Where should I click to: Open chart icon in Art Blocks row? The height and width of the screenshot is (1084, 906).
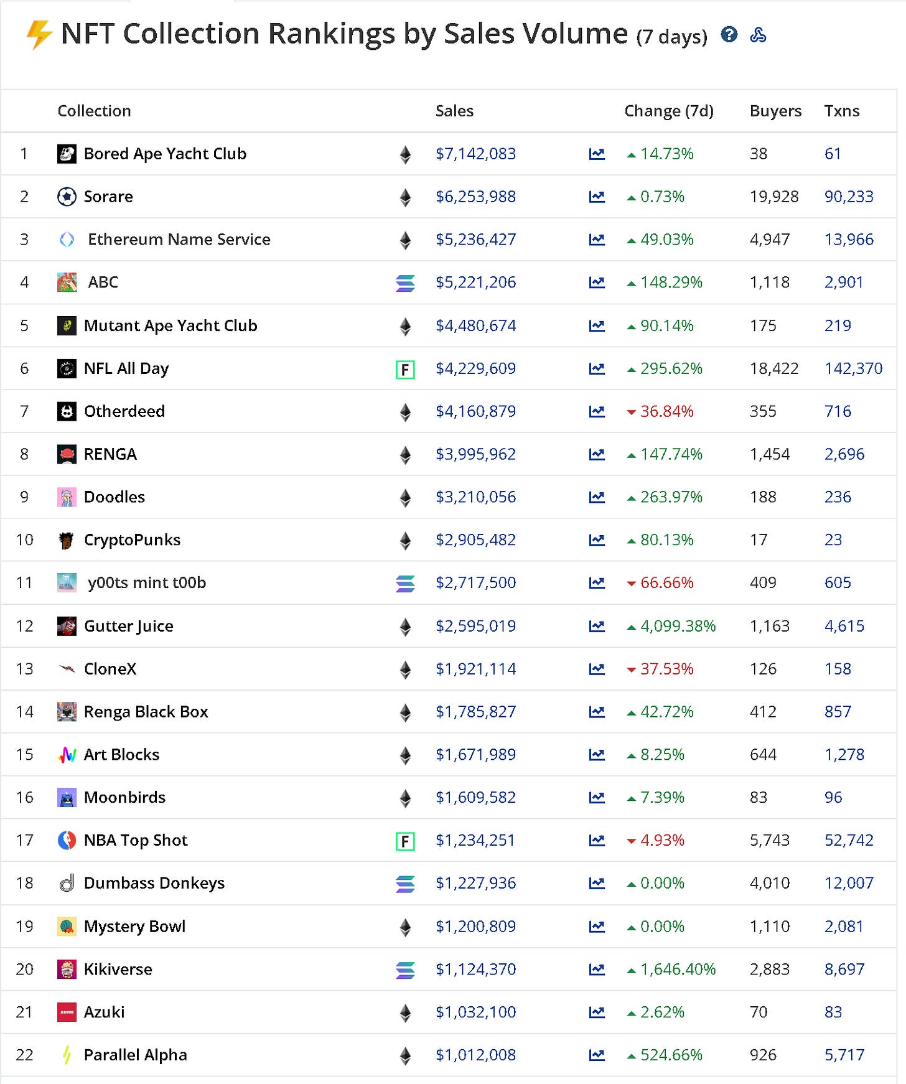pos(597,755)
